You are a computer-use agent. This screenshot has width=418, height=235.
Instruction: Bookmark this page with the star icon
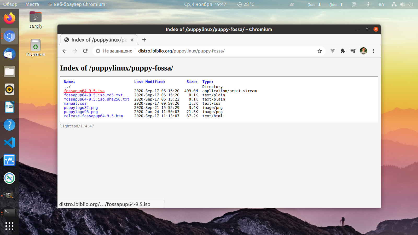320,51
